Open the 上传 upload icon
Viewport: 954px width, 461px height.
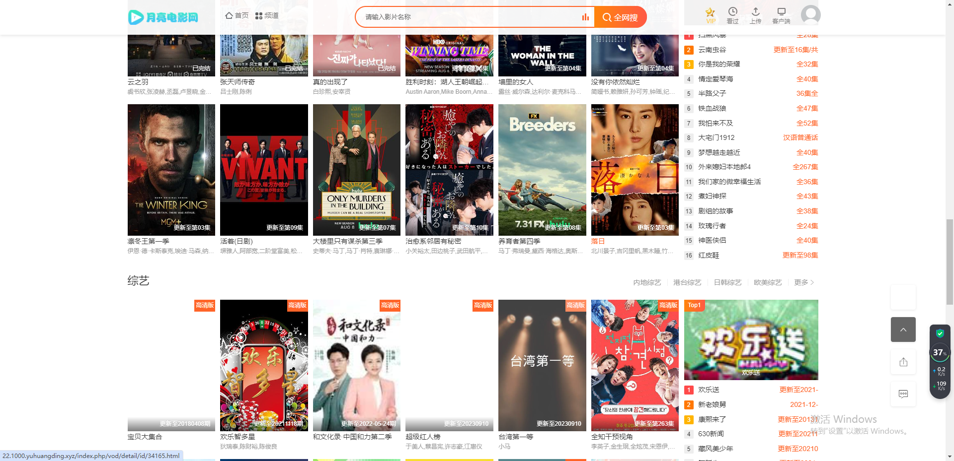click(x=755, y=15)
